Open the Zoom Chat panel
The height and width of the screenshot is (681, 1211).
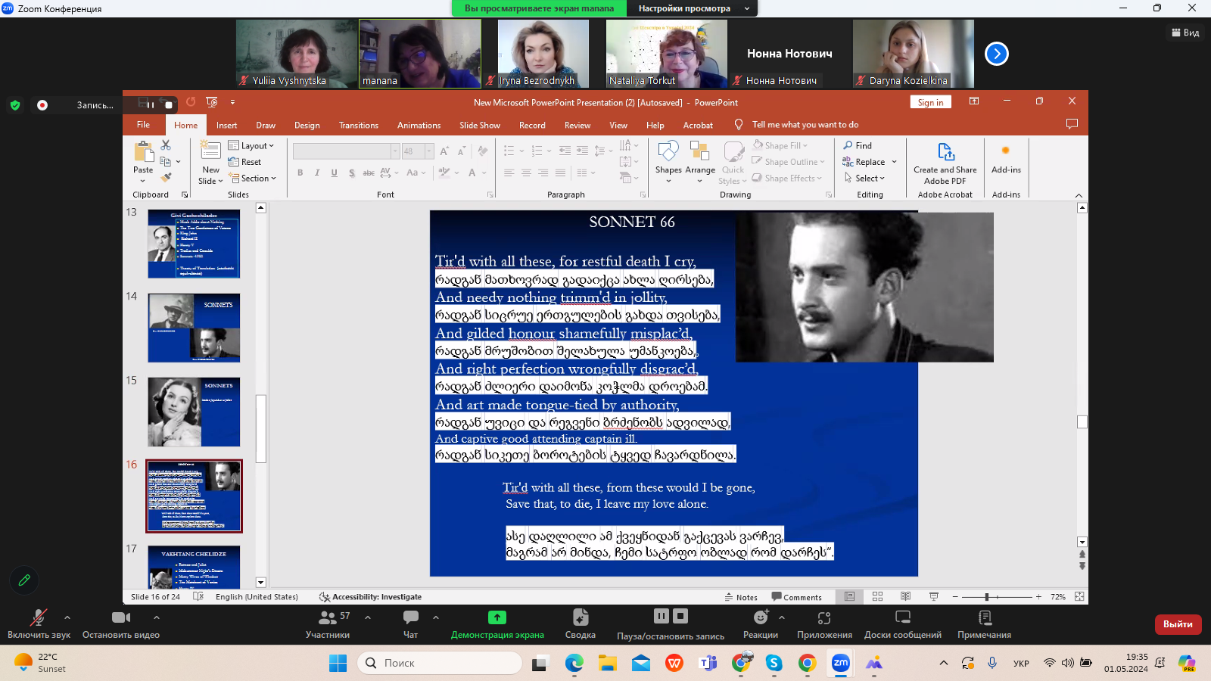pos(410,618)
